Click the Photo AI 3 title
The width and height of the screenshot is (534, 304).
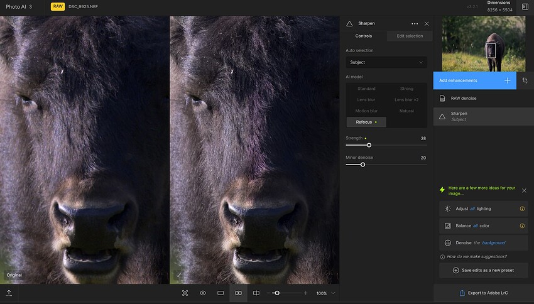pos(19,6)
